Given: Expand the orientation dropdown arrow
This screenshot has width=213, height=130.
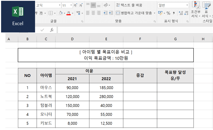Looking at the screenshot, I should pos(109,5).
